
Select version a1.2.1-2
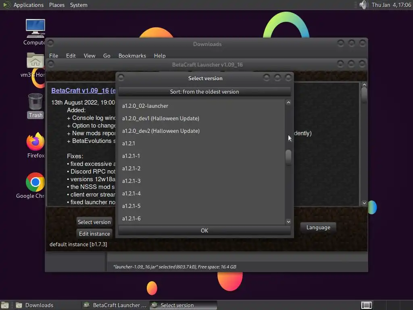[202, 168]
